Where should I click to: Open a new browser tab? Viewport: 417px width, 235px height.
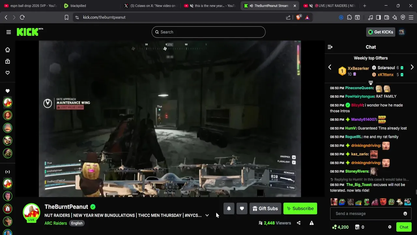[x=365, y=6]
